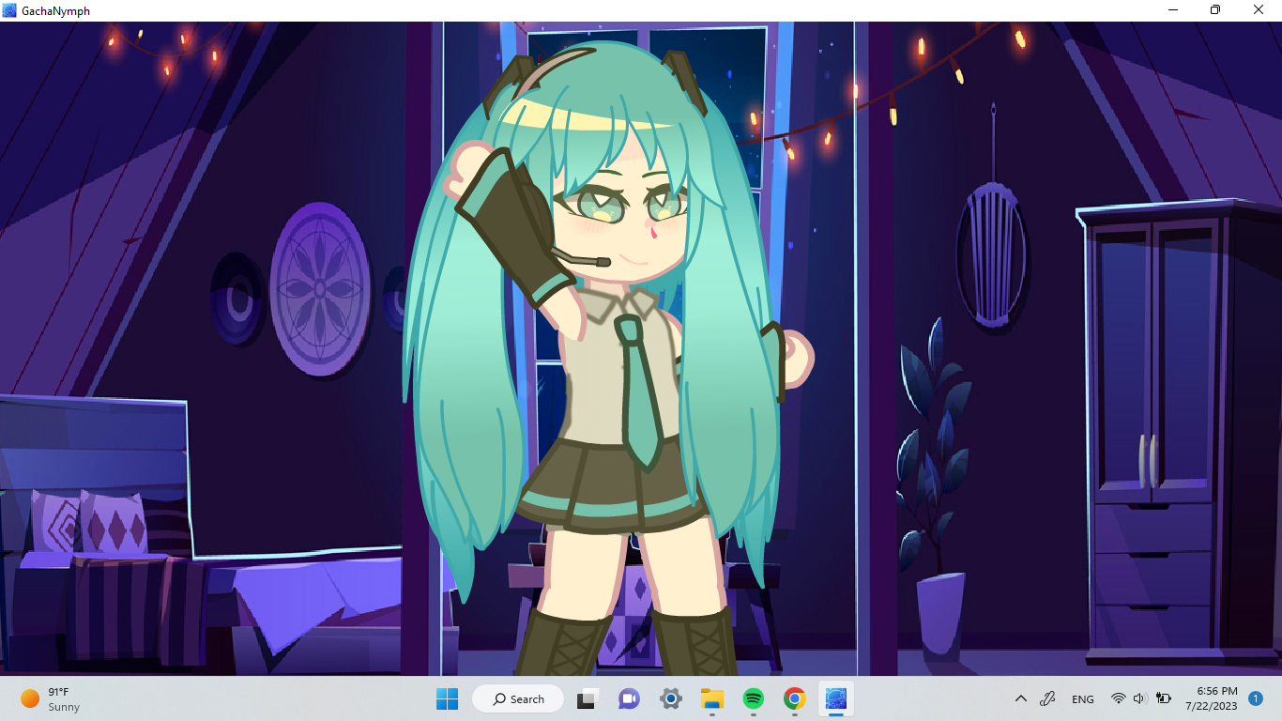Image resolution: width=1282 pixels, height=721 pixels.
Task: Close the GachaNymph window
Action: [x=1259, y=10]
